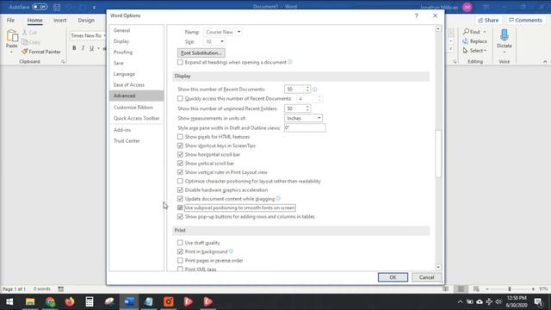The image size is (551, 310).
Task: Uncheck Disable hardware graphics acceleration
Action: pos(180,189)
